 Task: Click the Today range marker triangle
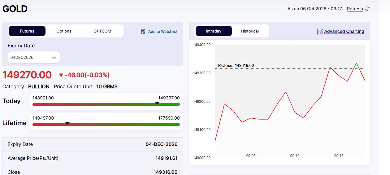(157, 103)
